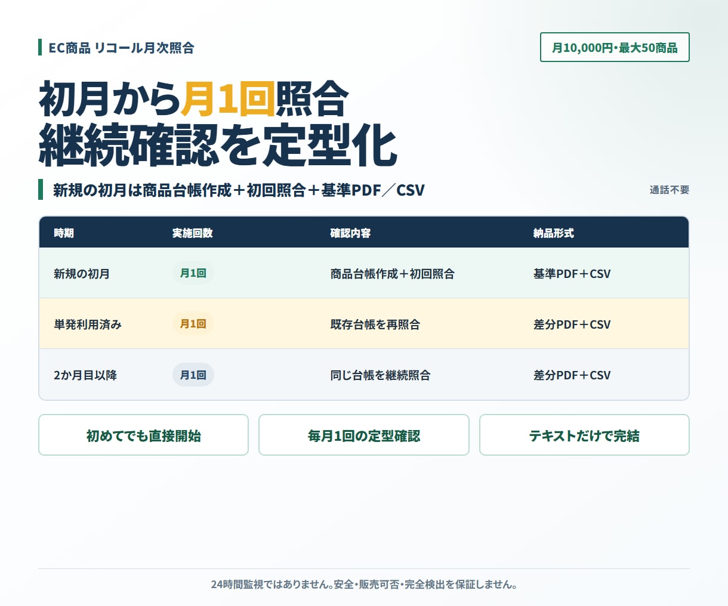
Task: Click the 確認内容 column header
Action: click(351, 233)
